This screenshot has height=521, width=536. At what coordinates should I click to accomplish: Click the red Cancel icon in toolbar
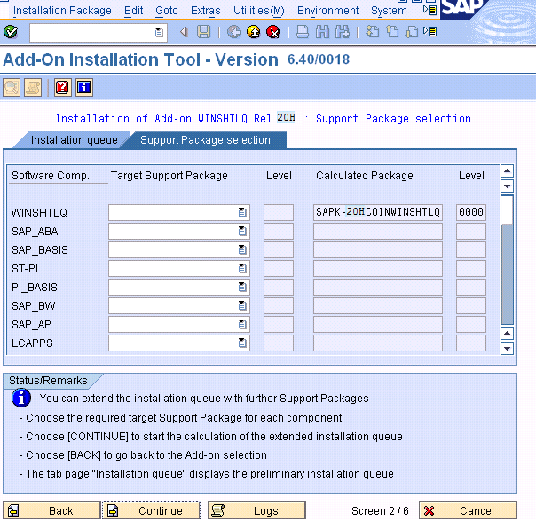pyautogui.click(x=273, y=32)
